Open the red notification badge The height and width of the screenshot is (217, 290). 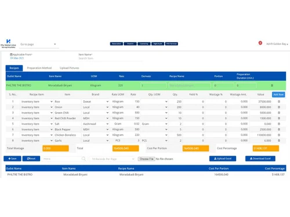coord(260,43)
